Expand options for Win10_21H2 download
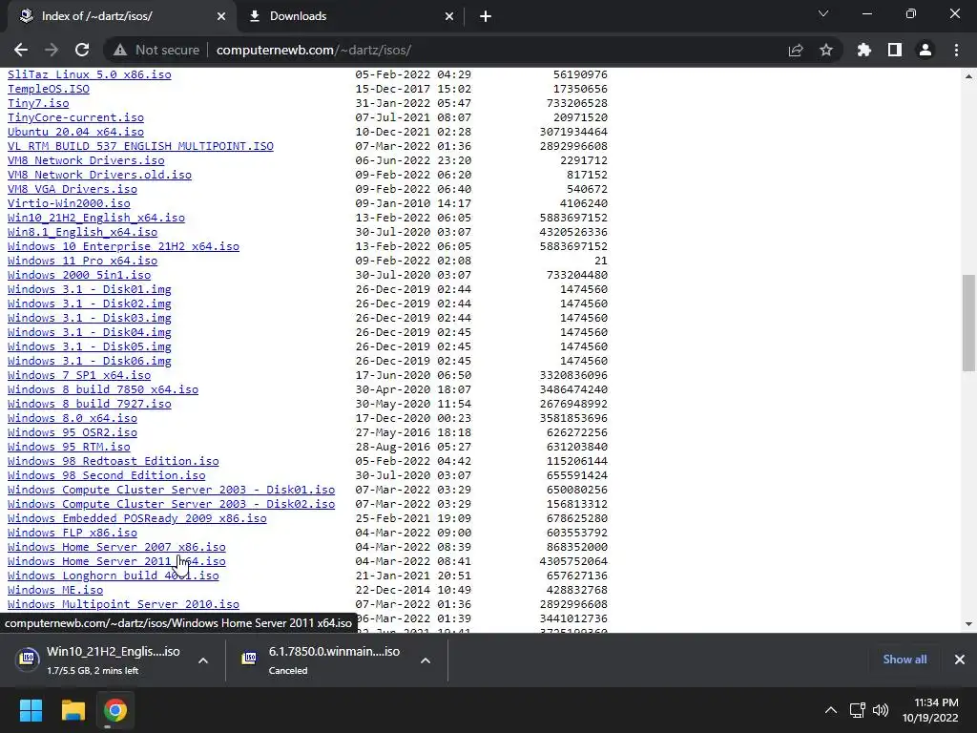Screen dimensions: 977x733 [203, 660]
